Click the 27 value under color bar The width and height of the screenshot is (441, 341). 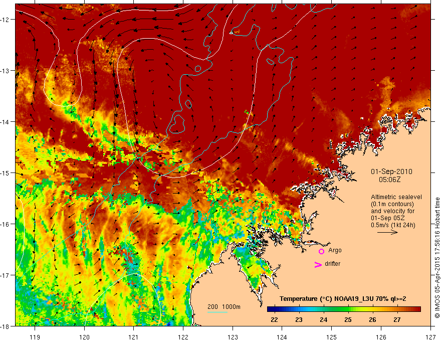pyautogui.click(x=397, y=320)
